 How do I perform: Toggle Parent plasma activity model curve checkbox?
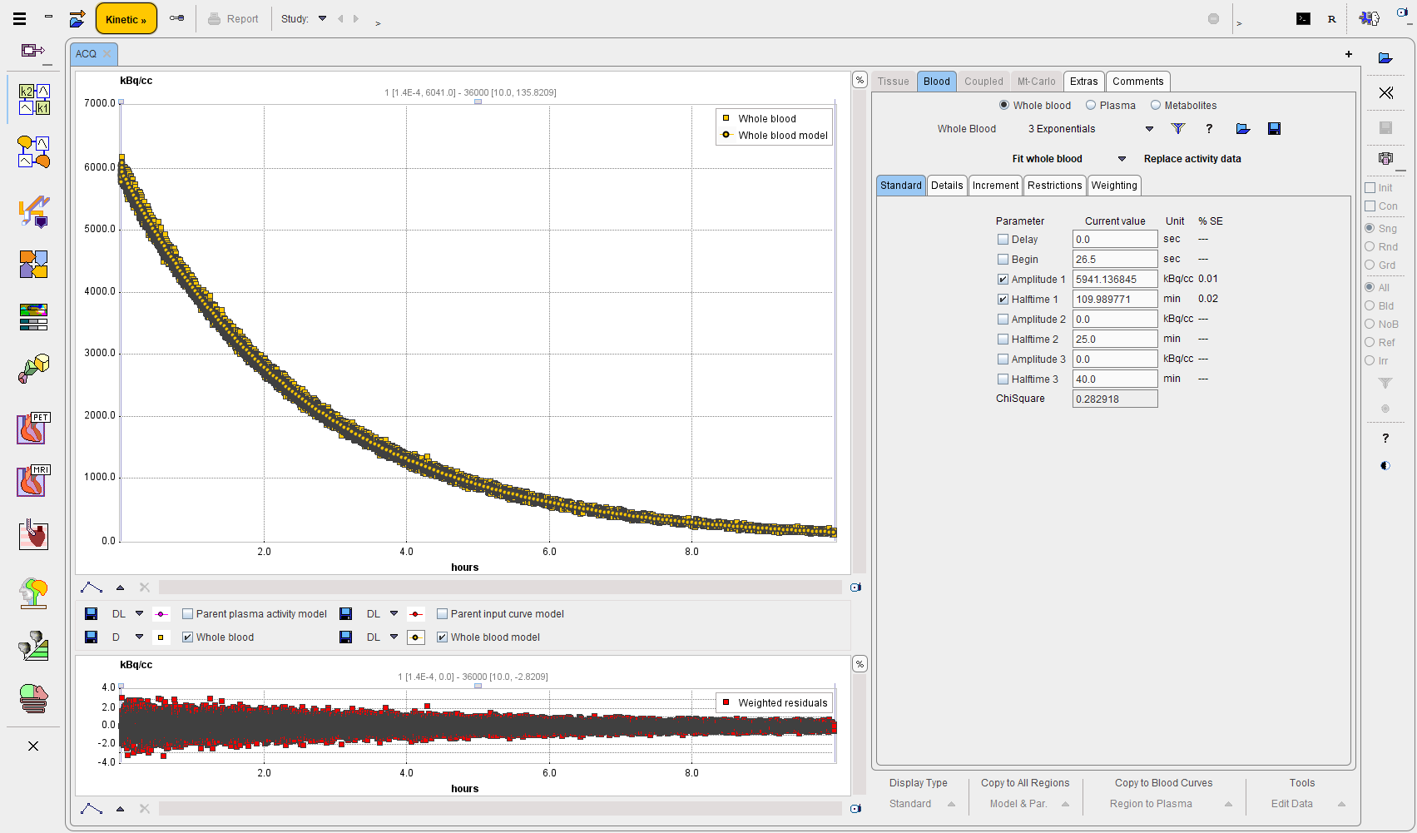tap(188, 614)
